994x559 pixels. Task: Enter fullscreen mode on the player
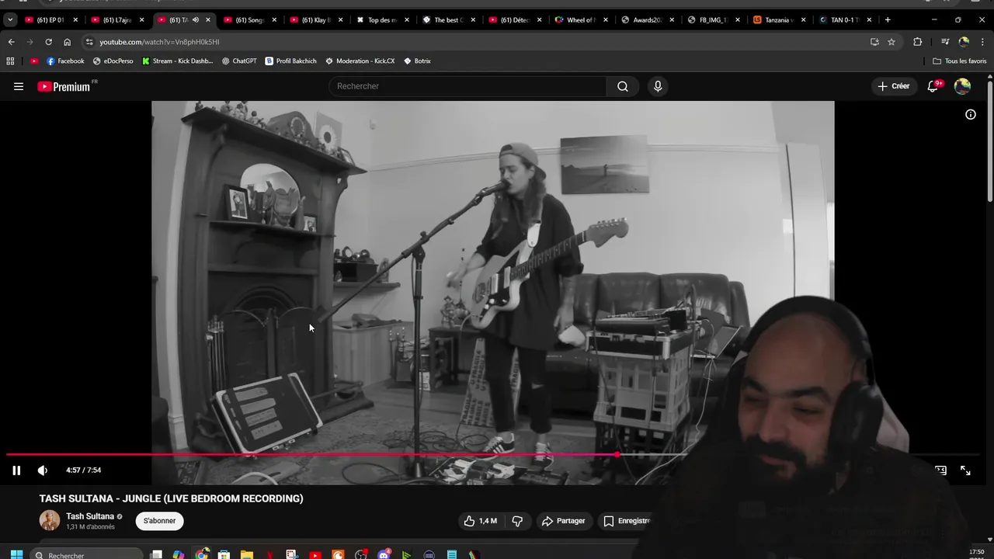coord(965,470)
